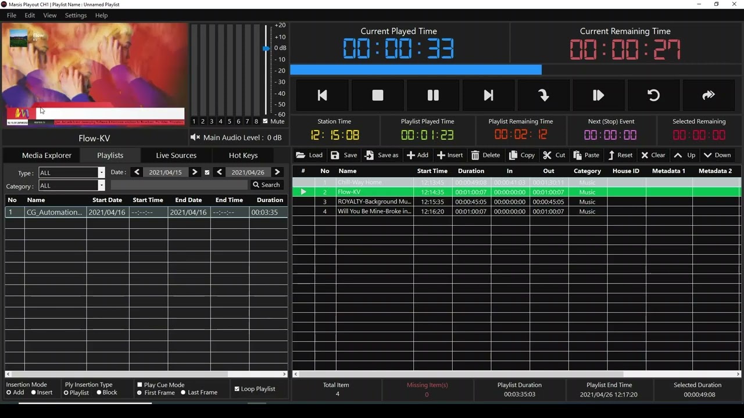Open the Settings menu
Image resolution: width=744 pixels, height=418 pixels.
[x=76, y=15]
